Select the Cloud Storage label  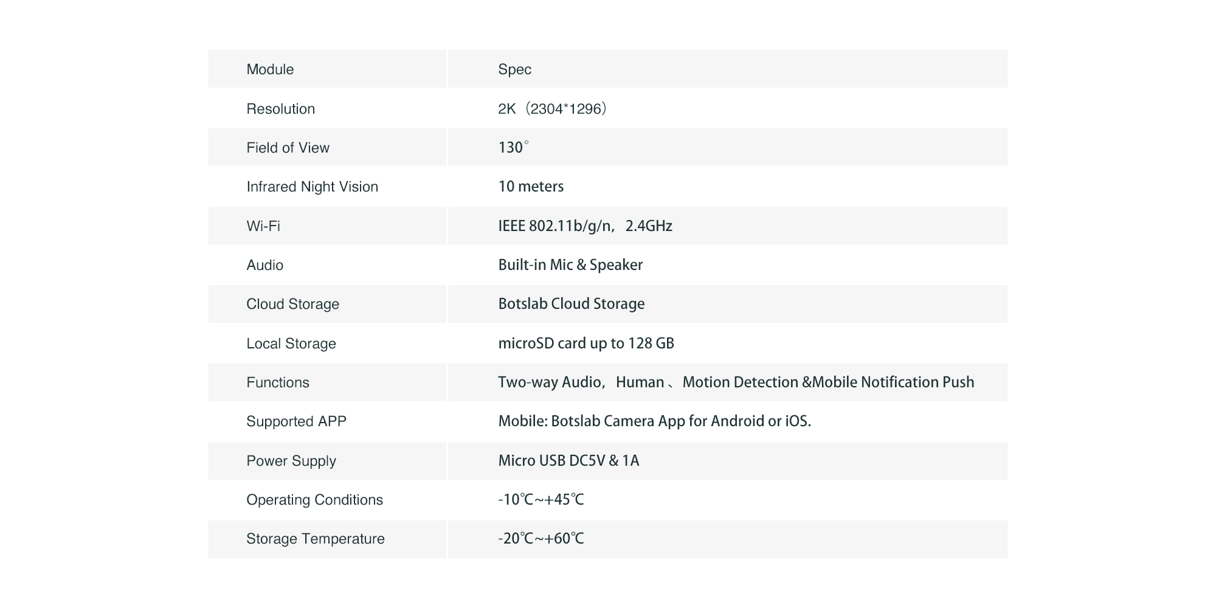click(x=292, y=304)
